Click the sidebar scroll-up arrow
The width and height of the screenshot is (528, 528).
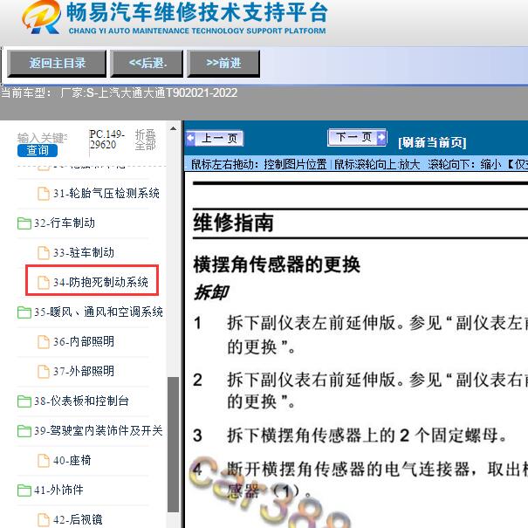point(173,128)
